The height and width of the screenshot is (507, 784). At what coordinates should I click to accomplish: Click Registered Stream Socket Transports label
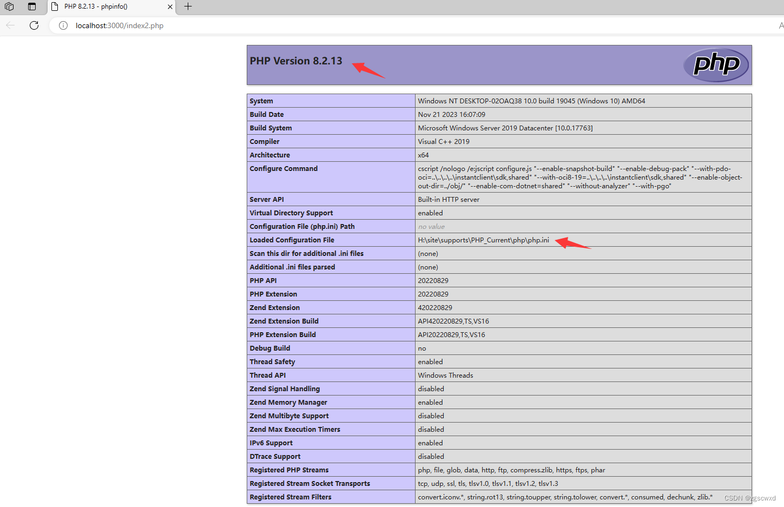(x=310, y=484)
